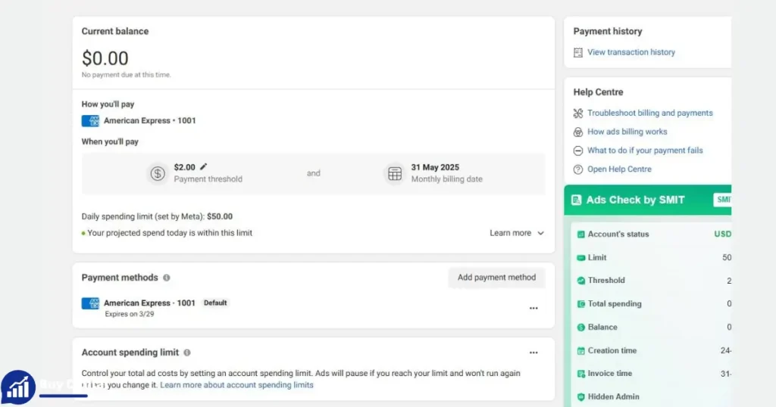Image resolution: width=776 pixels, height=407 pixels.
Task: Click the Invoice time row icon
Action: [581, 374]
